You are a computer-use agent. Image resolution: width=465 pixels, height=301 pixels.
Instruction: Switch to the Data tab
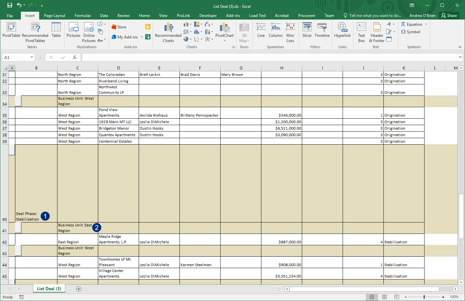tap(104, 16)
